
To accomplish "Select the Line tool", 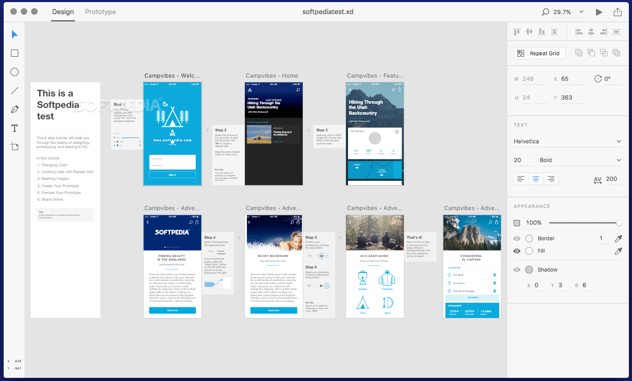I will tap(15, 90).
